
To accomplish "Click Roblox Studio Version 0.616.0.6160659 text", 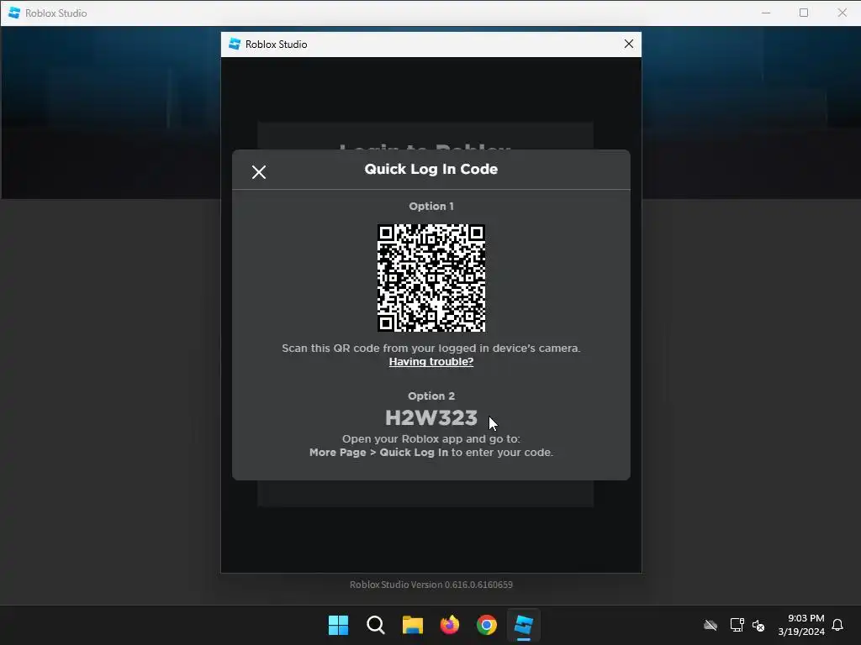I will click(431, 585).
